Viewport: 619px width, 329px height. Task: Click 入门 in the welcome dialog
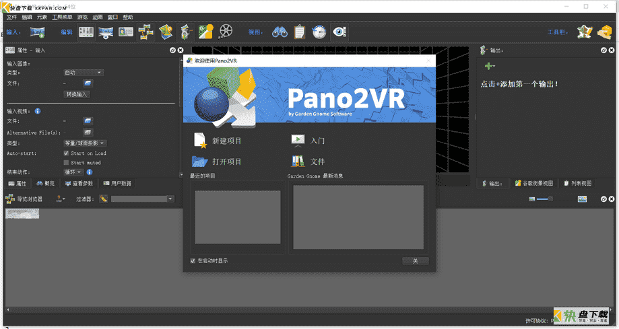pos(308,141)
